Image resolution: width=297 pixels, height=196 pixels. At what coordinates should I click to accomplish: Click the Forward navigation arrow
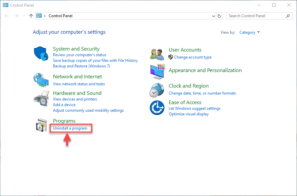[17, 16]
